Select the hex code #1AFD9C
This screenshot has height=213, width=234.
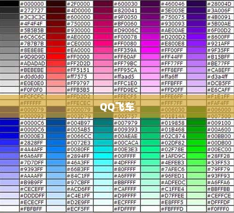[x=173, y=156]
